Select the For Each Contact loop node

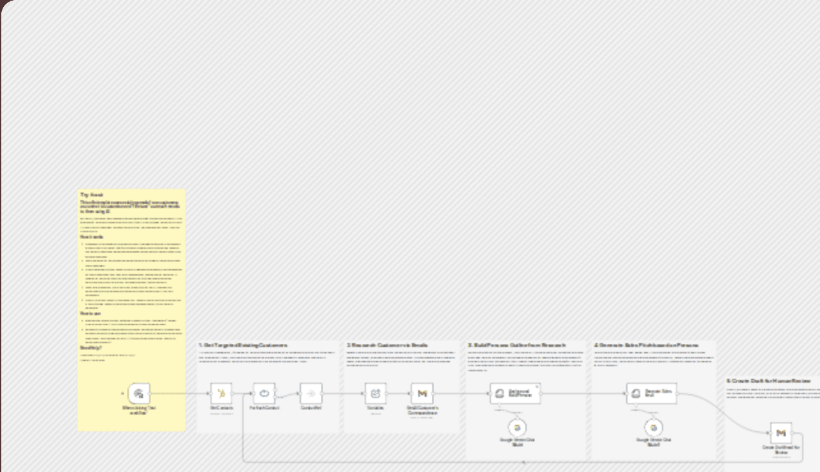tap(264, 394)
